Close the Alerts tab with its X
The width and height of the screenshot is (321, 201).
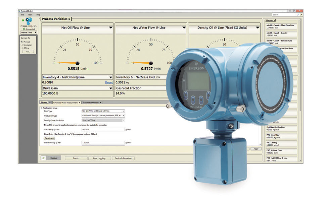pyautogui.click(x=50, y=103)
